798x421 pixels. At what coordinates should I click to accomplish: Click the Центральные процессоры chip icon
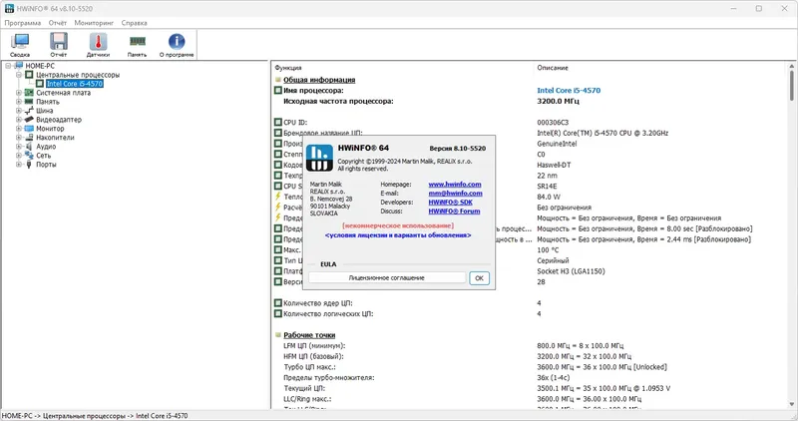(30, 75)
